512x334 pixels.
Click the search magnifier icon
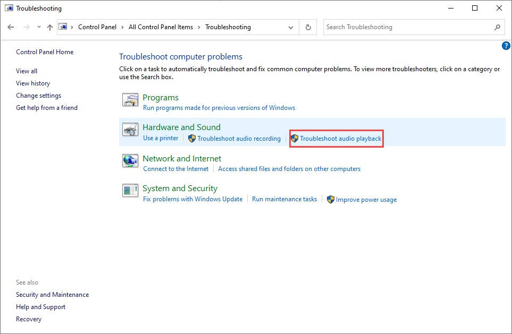497,27
